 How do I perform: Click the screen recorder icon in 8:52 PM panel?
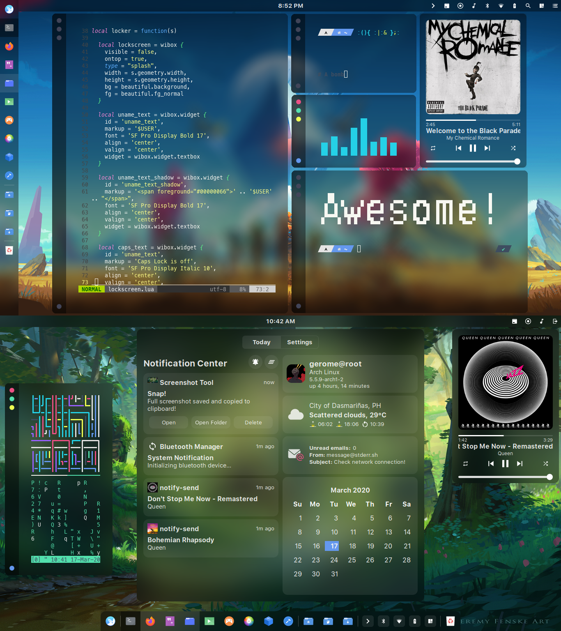click(x=460, y=6)
